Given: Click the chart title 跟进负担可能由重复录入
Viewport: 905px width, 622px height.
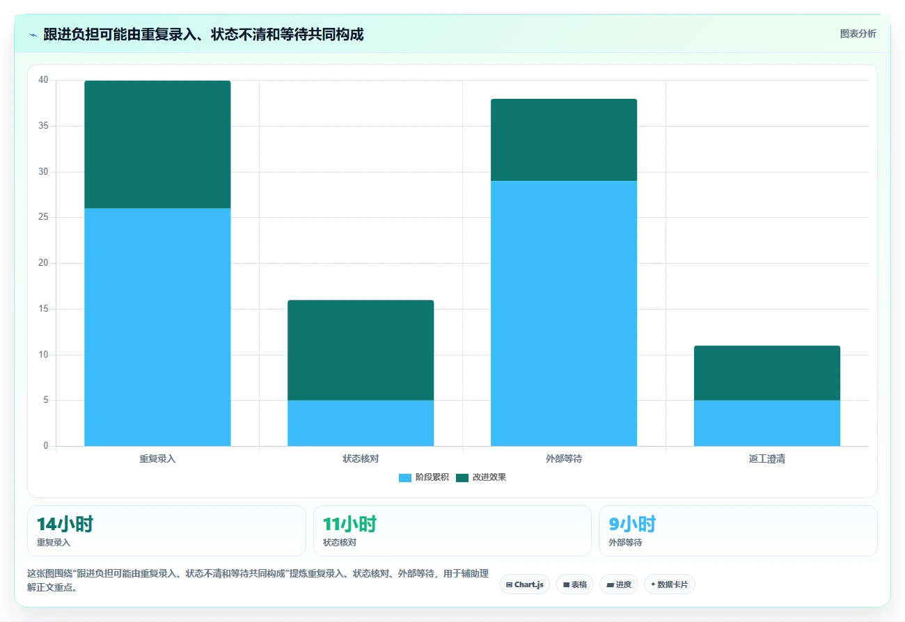Looking at the screenshot, I should [203, 35].
